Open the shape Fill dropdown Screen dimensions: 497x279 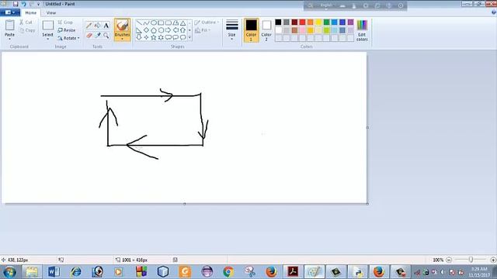click(x=203, y=30)
